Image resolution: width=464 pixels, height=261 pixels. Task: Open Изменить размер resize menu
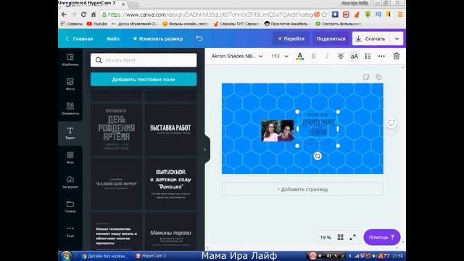tap(158, 38)
